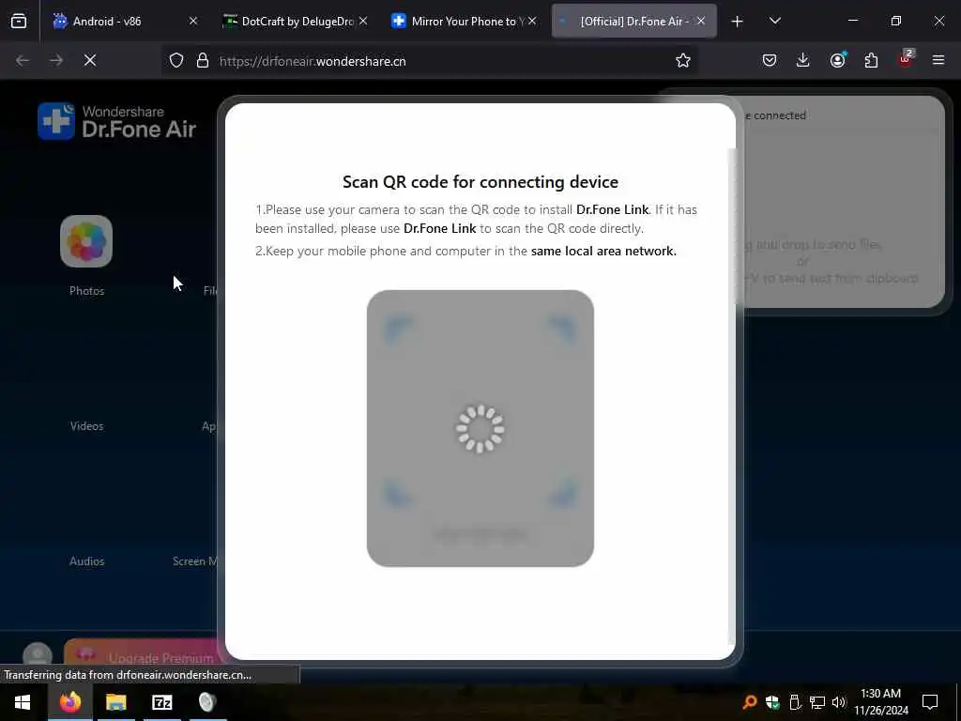Viewport: 961px width, 721px height.
Task: Open the Audios category
Action: pyautogui.click(x=86, y=561)
